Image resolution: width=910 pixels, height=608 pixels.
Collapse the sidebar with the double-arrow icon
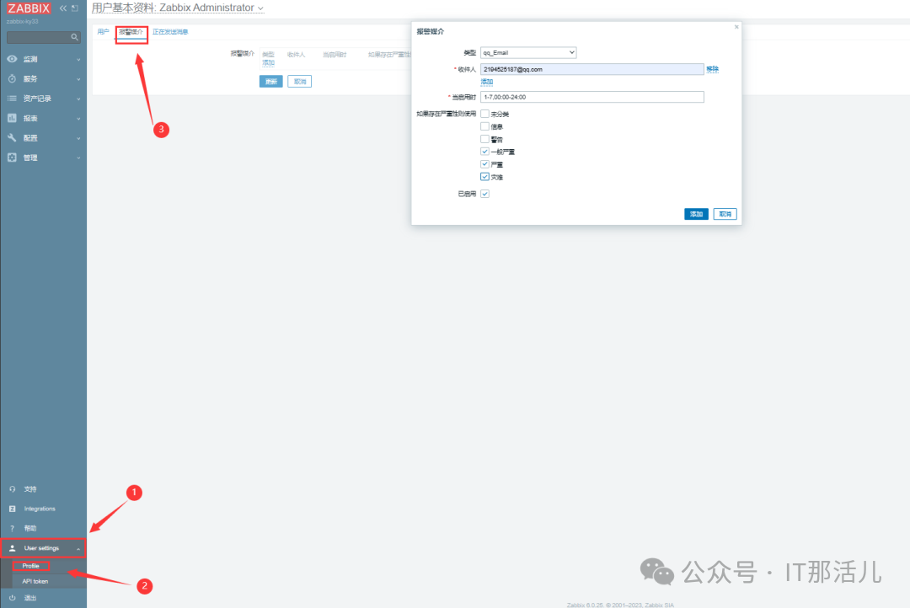click(x=63, y=8)
